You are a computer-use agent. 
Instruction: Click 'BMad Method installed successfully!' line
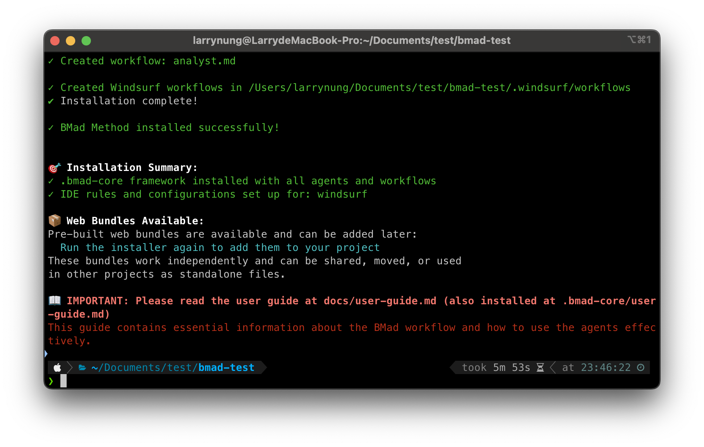point(170,127)
